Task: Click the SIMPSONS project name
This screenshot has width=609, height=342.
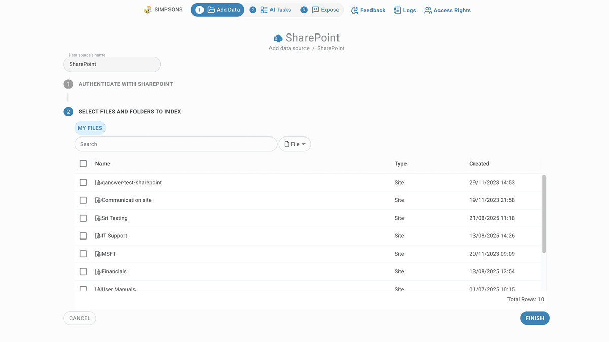Action: [168, 10]
